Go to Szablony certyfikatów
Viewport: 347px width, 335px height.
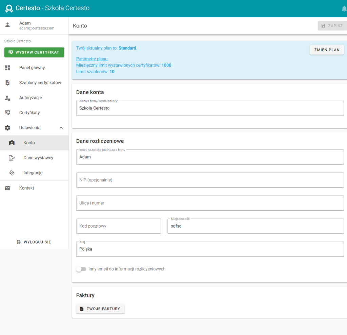(34, 83)
